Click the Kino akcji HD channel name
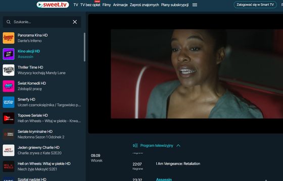 (x=29, y=51)
